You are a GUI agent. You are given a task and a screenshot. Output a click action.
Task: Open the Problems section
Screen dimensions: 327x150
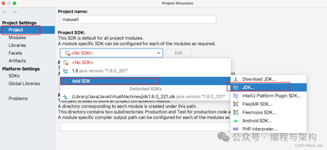click(18, 98)
